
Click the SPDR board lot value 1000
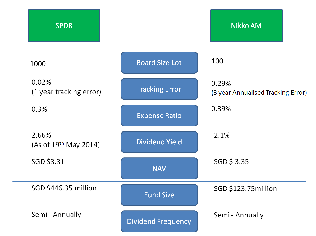click(38, 64)
